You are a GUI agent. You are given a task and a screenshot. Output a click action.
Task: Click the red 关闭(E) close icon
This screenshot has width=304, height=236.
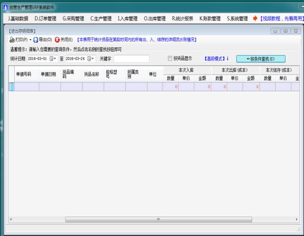coord(57,40)
